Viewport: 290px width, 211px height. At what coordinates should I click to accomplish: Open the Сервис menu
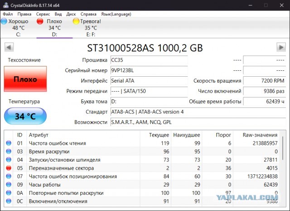(43, 14)
